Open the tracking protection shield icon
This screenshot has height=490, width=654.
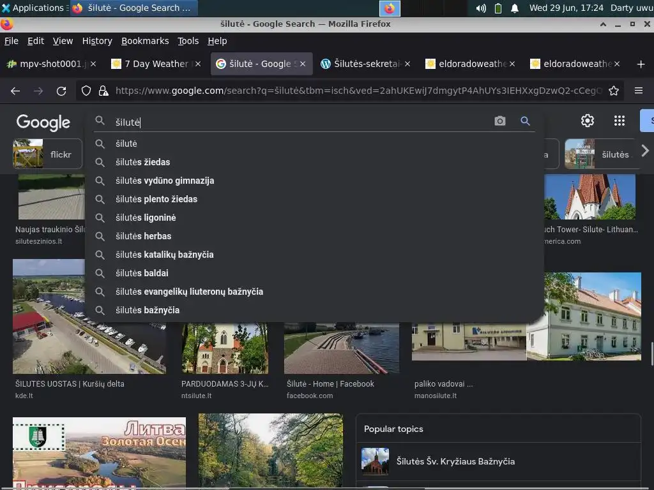[x=86, y=91]
